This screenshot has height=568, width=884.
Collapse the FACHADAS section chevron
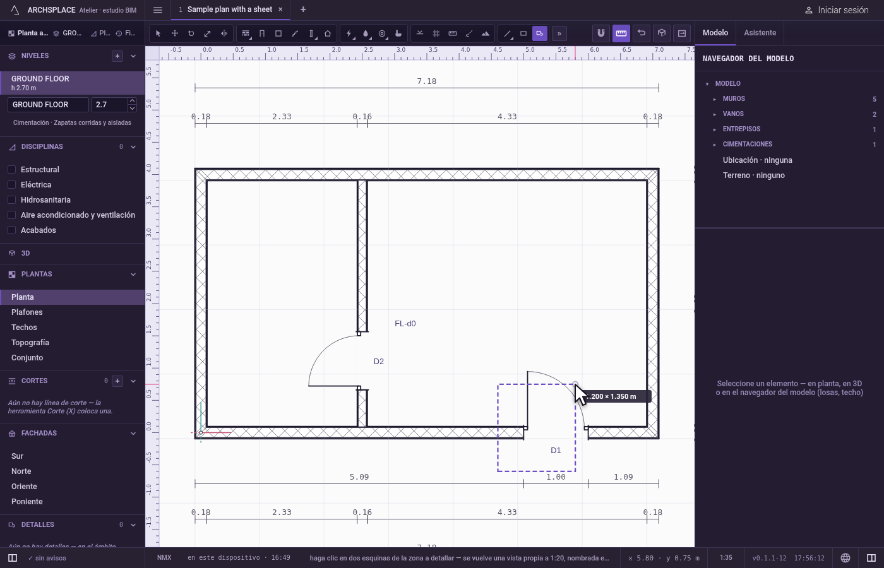(x=133, y=434)
